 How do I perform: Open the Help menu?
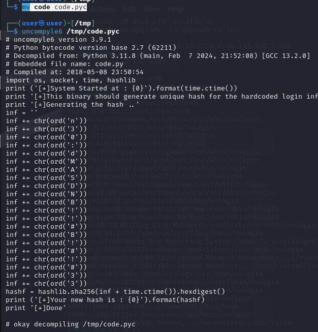click(x=176, y=9)
